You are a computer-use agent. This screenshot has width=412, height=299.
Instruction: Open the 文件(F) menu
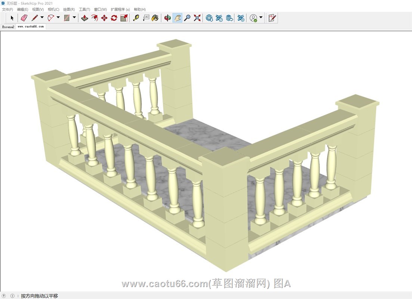[x=7, y=9]
